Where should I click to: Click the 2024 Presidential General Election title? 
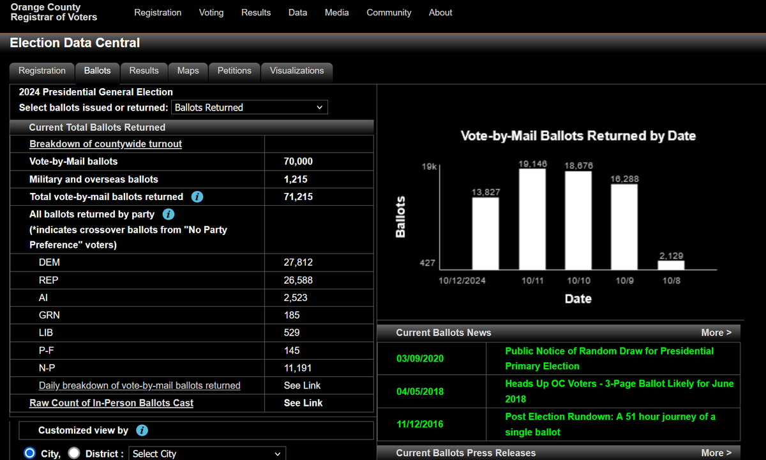point(96,92)
